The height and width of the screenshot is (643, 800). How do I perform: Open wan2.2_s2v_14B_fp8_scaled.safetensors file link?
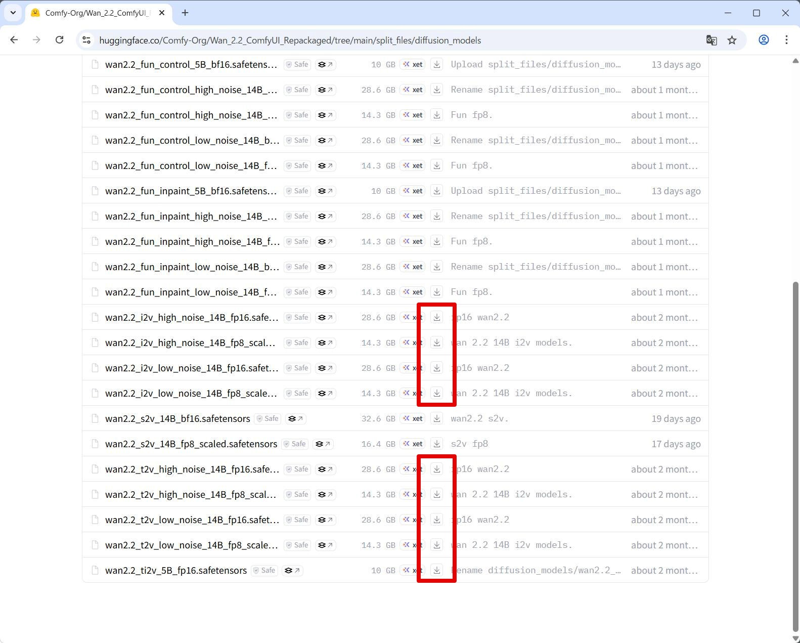[191, 444]
